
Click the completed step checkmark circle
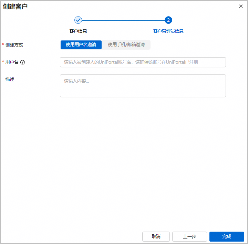(x=78, y=20)
